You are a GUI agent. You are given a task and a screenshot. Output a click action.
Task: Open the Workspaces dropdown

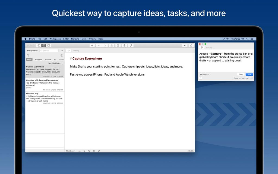tap(32, 51)
